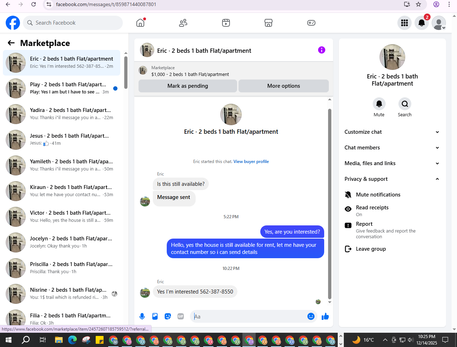The width and height of the screenshot is (457, 347).
Task: Click the Search Facebook field
Action: tap(73, 23)
